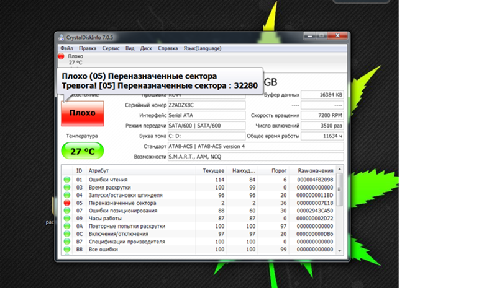Select the Спецификации производителя row
Screen dimensions: 497x288
(199, 242)
